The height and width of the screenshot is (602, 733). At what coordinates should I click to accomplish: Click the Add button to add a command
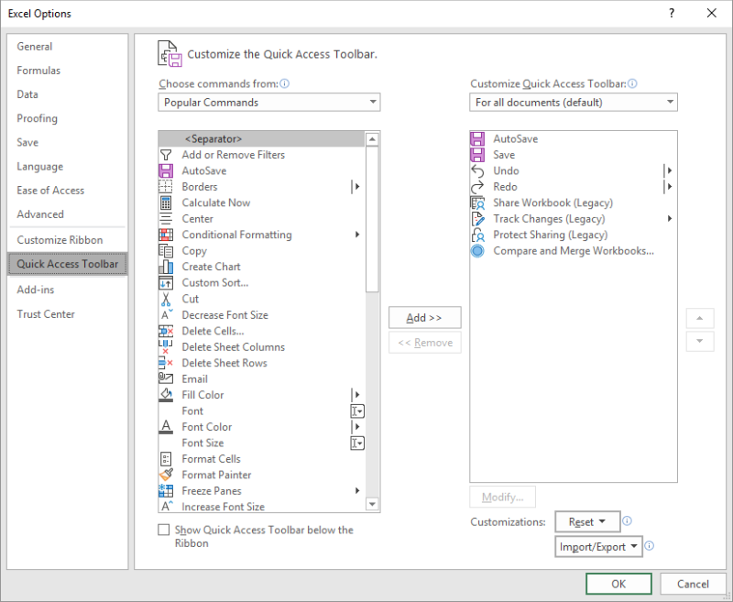pyautogui.click(x=424, y=317)
